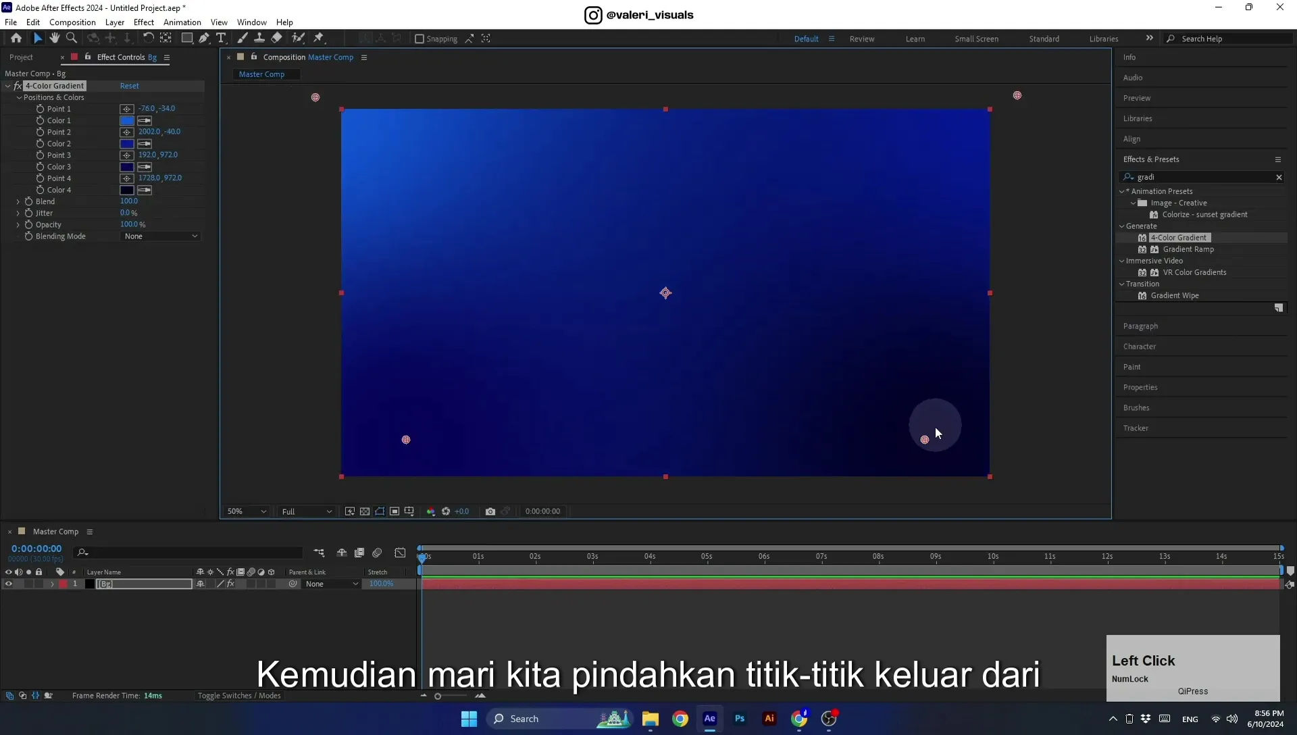Image resolution: width=1297 pixels, height=735 pixels.
Task: Open Parent & Link None dropdown
Action: coord(331,584)
